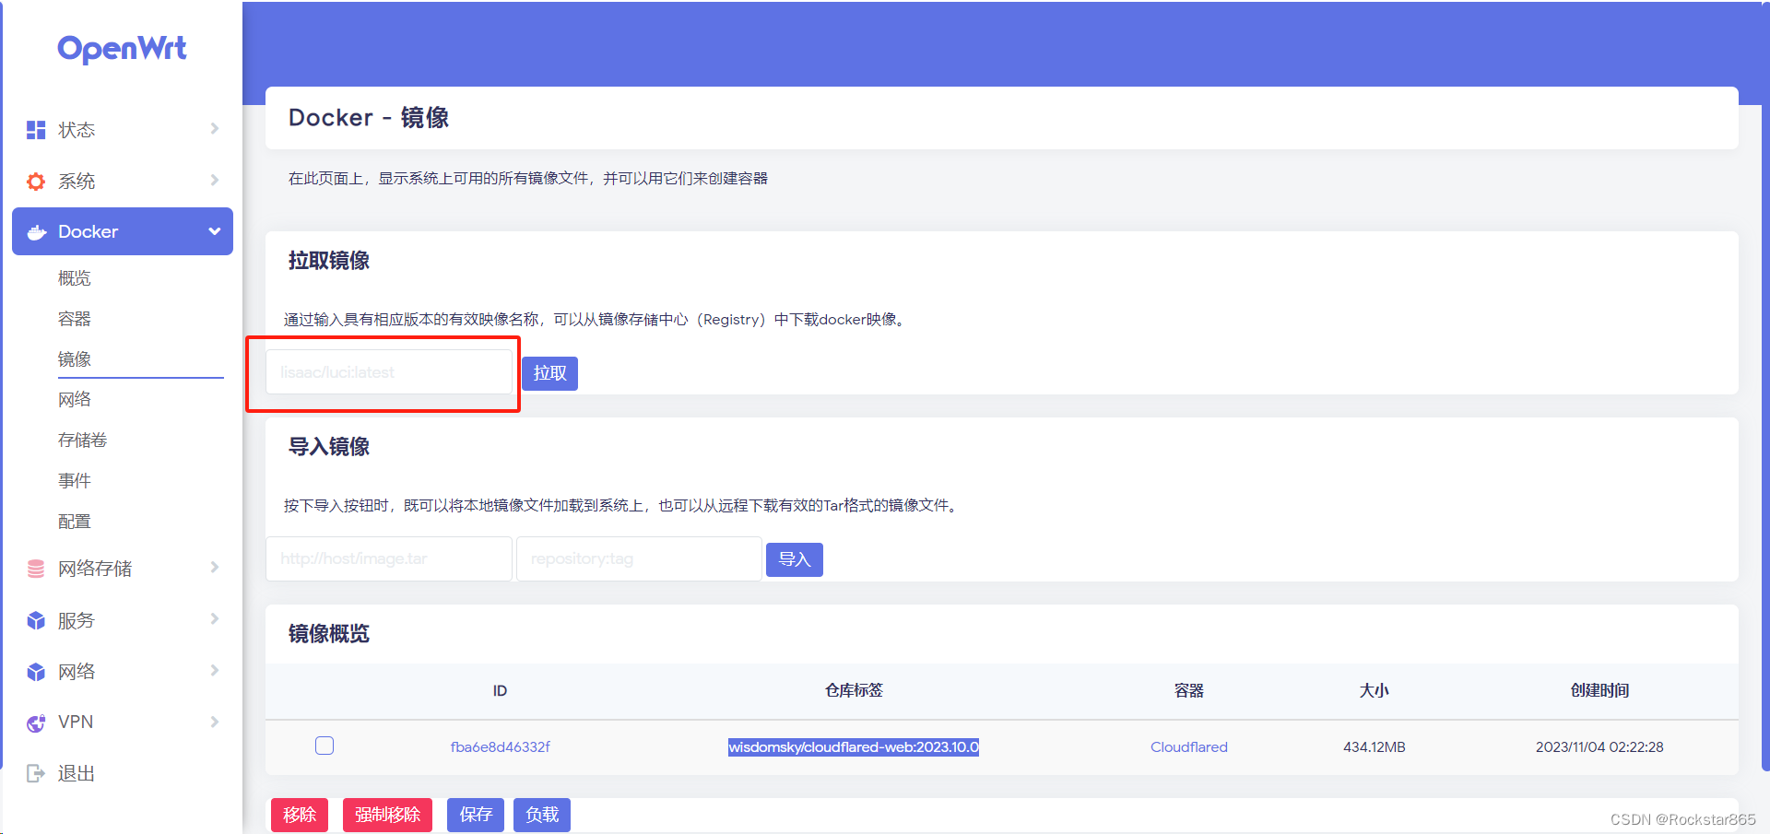Click the 状态 (Status) sidebar icon
Viewport: 1770px width, 834px height.
(35, 129)
